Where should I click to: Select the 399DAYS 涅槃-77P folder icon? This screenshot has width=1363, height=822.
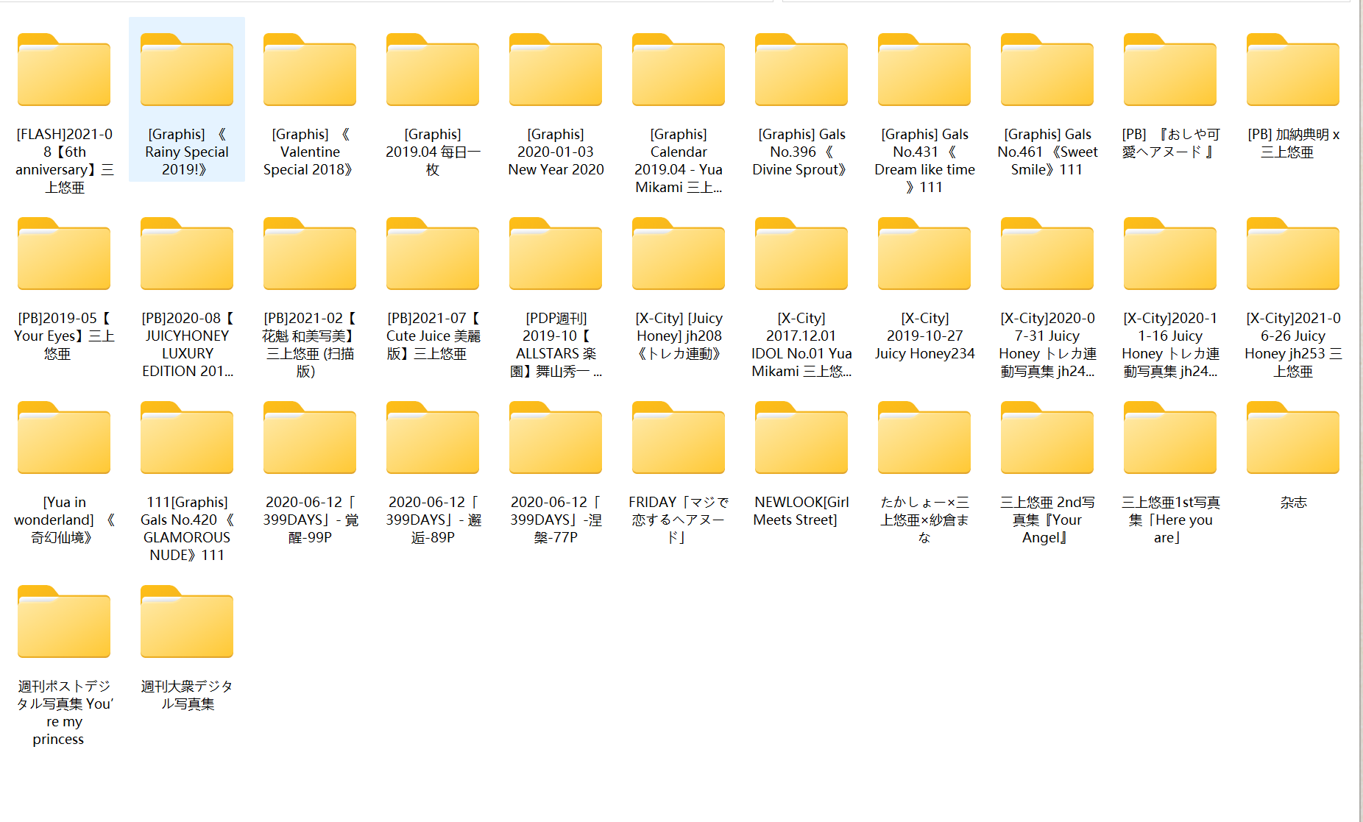click(556, 438)
